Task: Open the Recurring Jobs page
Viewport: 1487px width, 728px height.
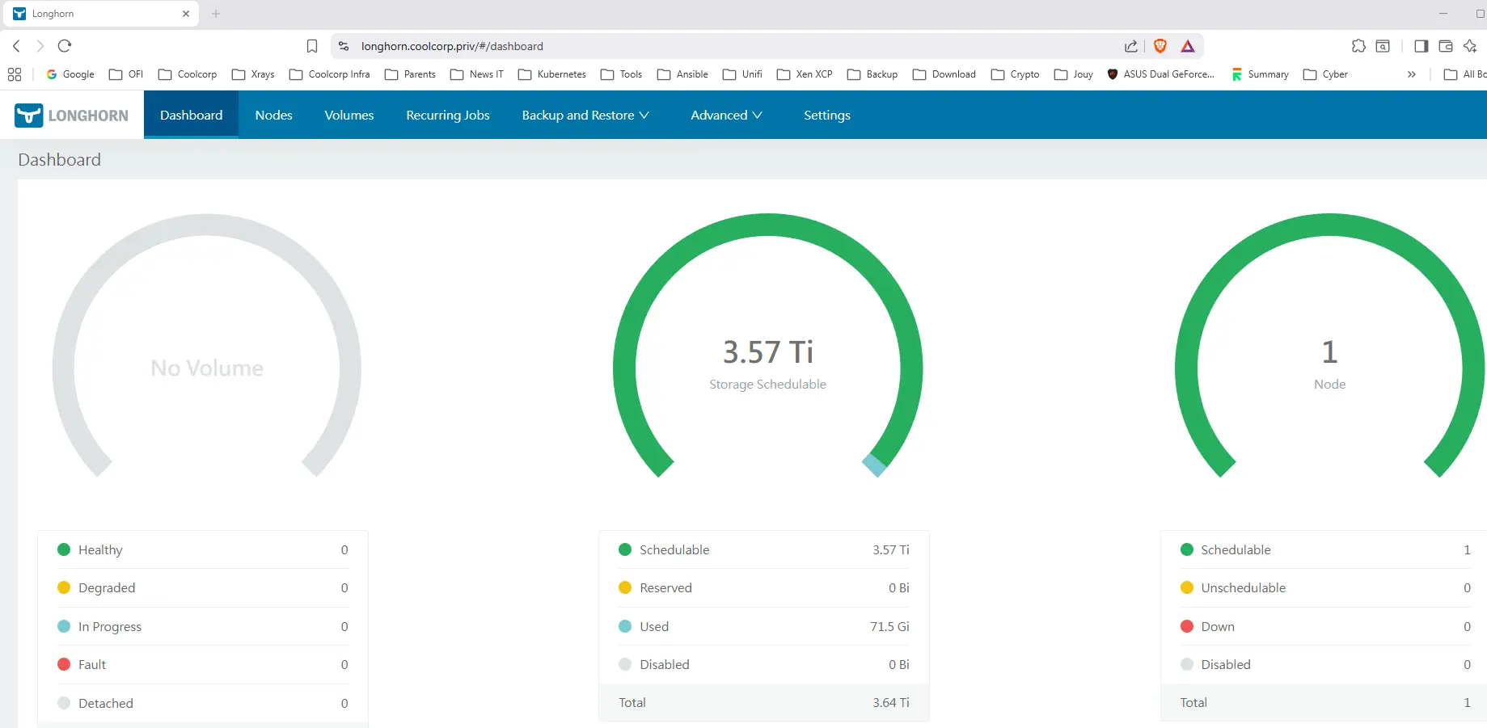Action: (x=447, y=116)
